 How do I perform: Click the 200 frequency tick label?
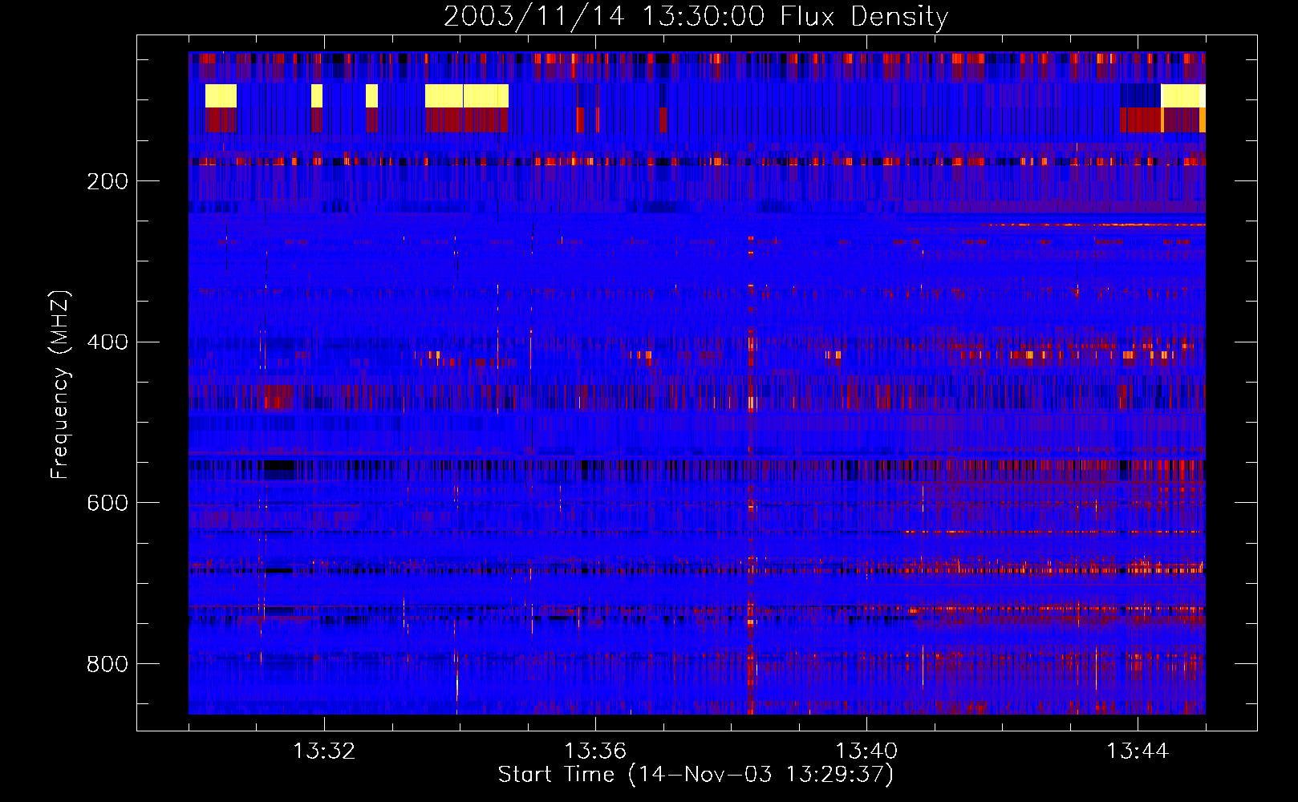(x=107, y=181)
